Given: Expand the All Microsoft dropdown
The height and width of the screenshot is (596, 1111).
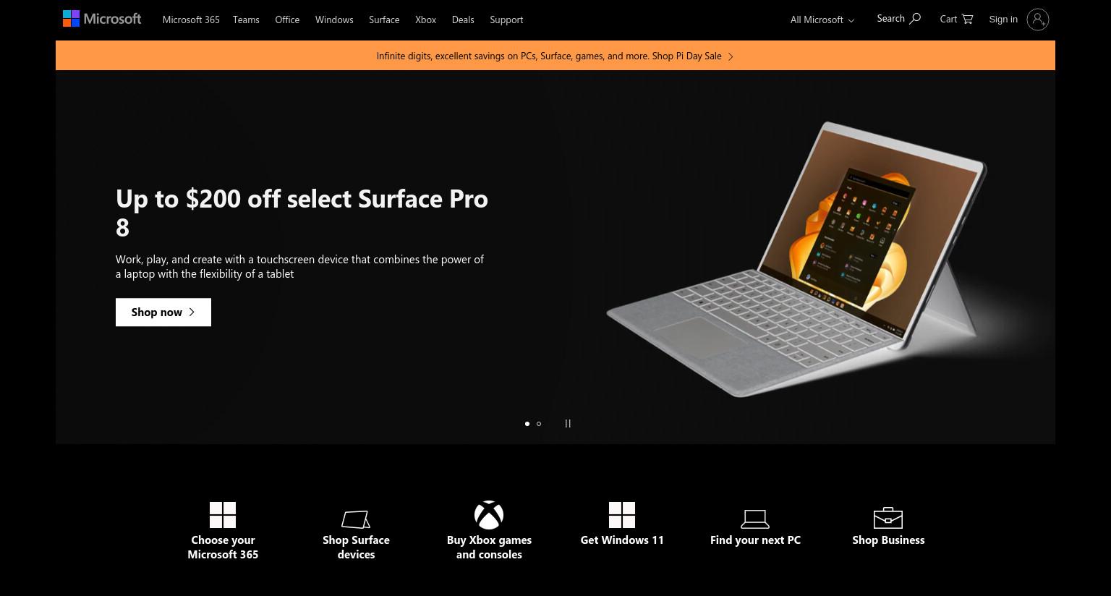Looking at the screenshot, I should click(822, 20).
